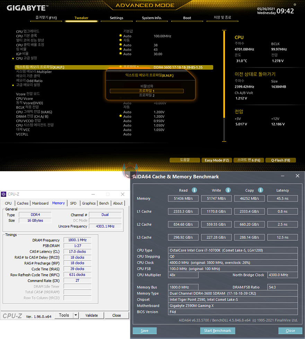Click the CAS# Latency 17.0 clocks value
The image size is (305, 339).
click(x=77, y=251)
